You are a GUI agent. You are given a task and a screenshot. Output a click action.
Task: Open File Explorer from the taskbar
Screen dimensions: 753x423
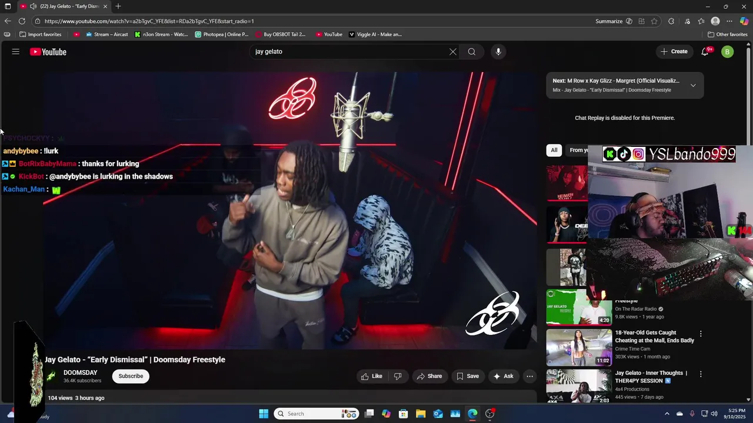[x=421, y=414]
